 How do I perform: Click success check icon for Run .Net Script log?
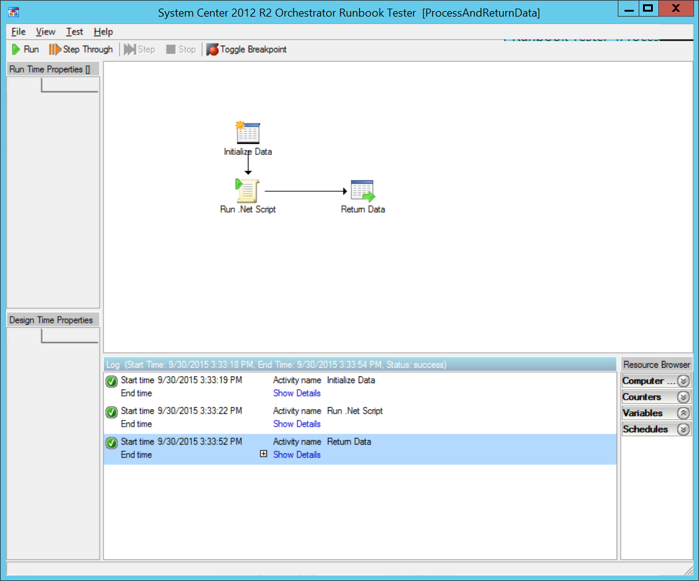[111, 412]
